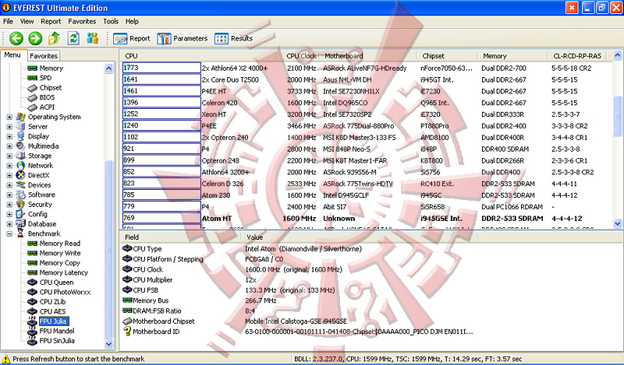Viewport: 624px width, 365px height.
Task: Click the Refresh toolbar icon
Action: 73,39
